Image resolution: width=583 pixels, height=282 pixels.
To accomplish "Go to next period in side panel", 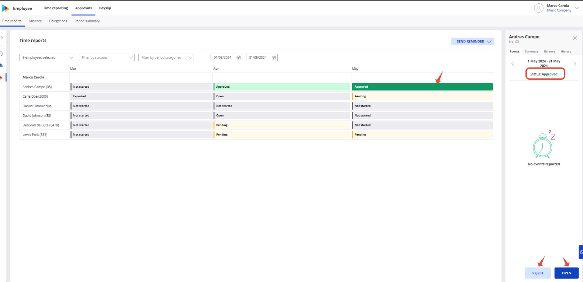I will tap(575, 64).
